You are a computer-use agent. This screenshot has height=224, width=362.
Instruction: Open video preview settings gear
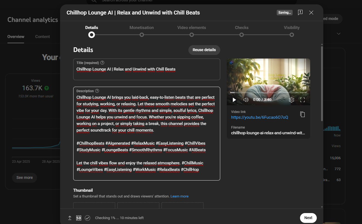292,100
